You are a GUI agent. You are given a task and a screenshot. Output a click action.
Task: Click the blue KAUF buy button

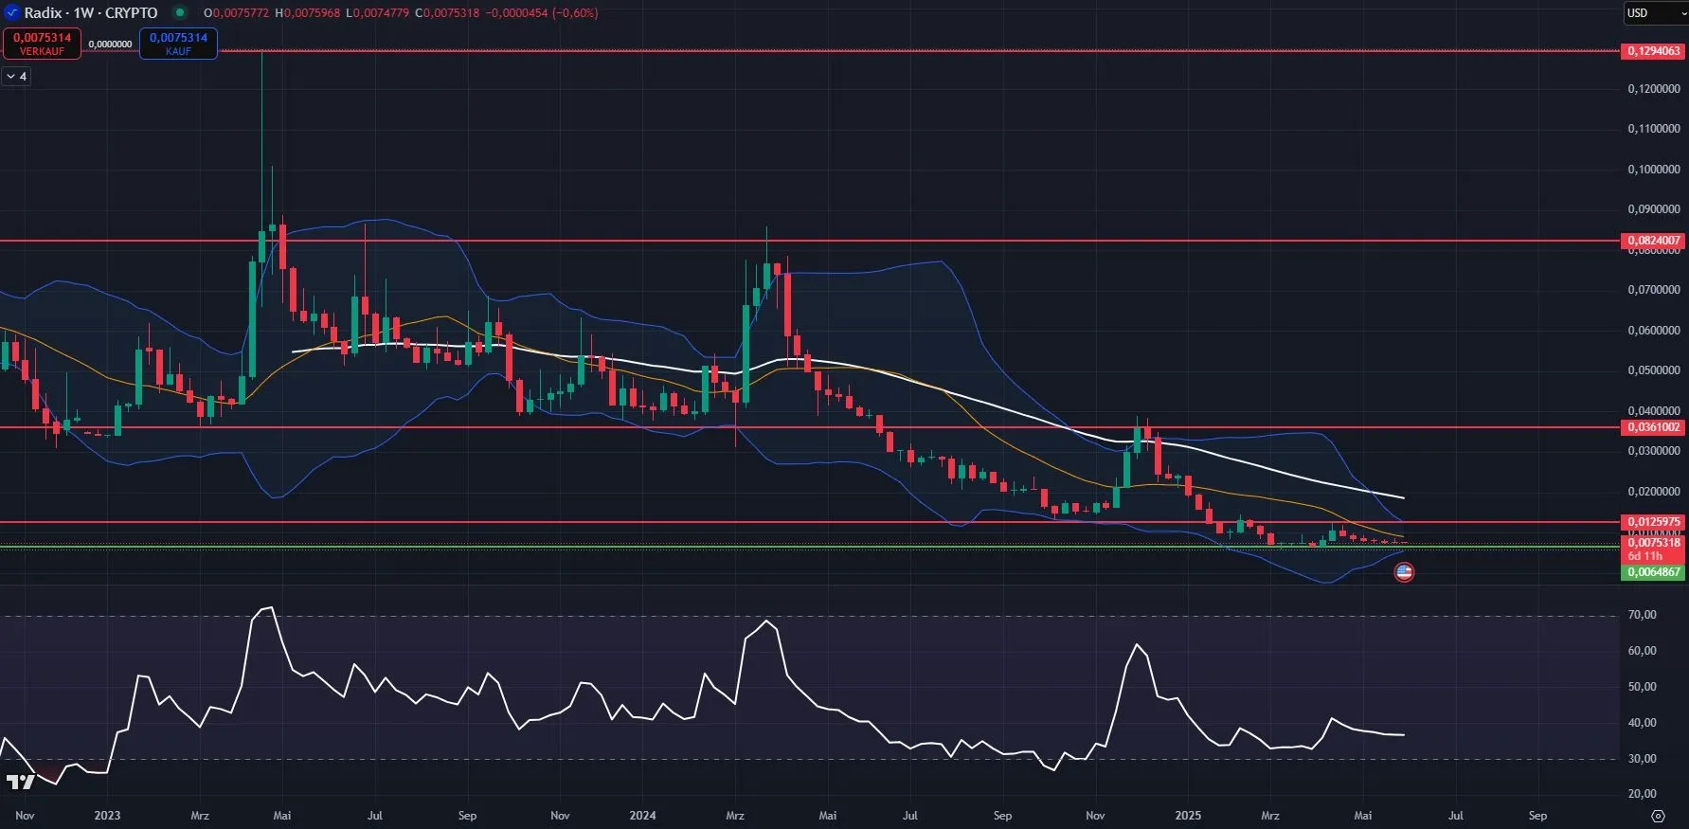[178, 44]
